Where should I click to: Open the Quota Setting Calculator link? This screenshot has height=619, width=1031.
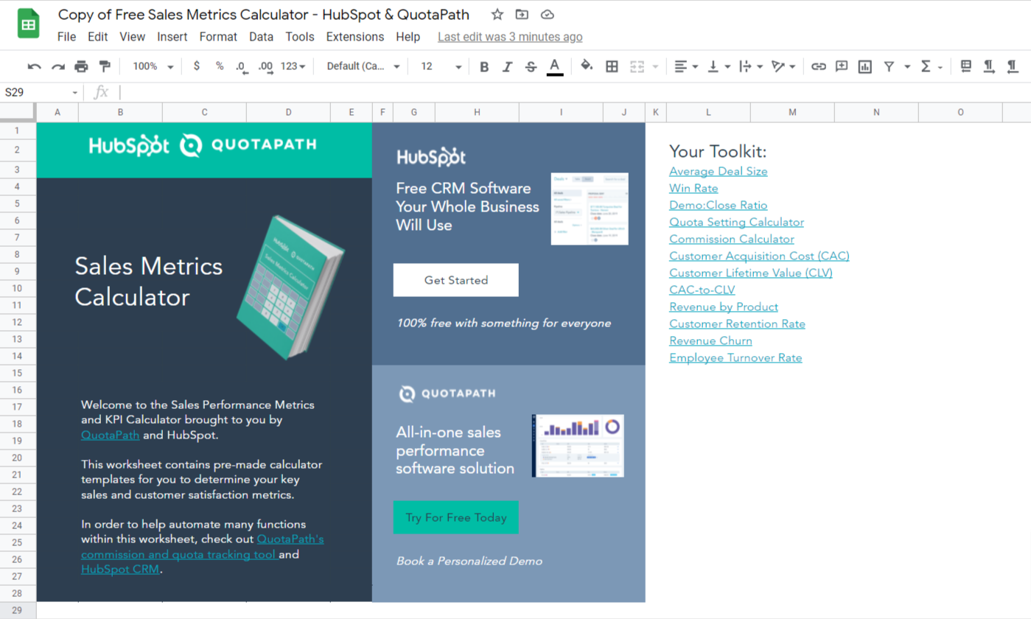coord(736,222)
